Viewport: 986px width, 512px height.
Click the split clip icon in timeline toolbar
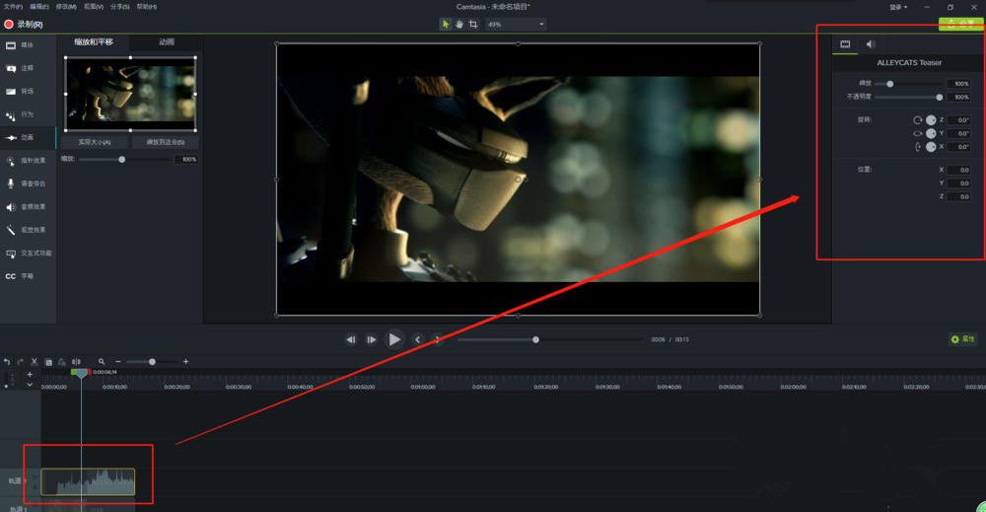tap(76, 362)
